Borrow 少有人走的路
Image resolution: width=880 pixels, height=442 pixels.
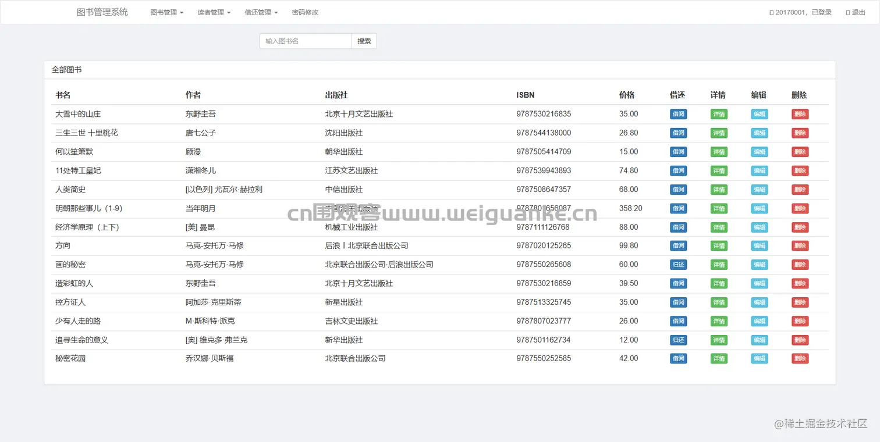(x=678, y=321)
